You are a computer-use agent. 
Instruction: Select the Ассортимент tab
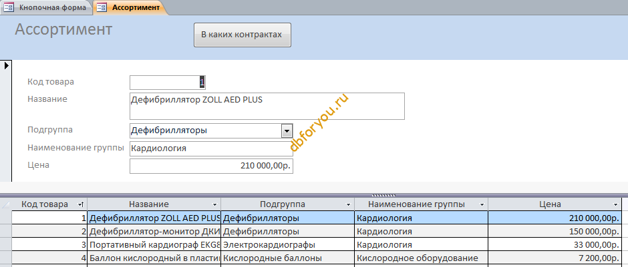click(130, 7)
